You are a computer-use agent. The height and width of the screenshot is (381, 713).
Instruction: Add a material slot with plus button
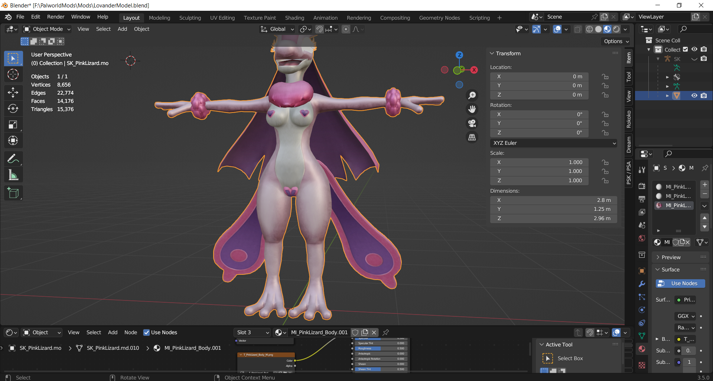coord(704,185)
